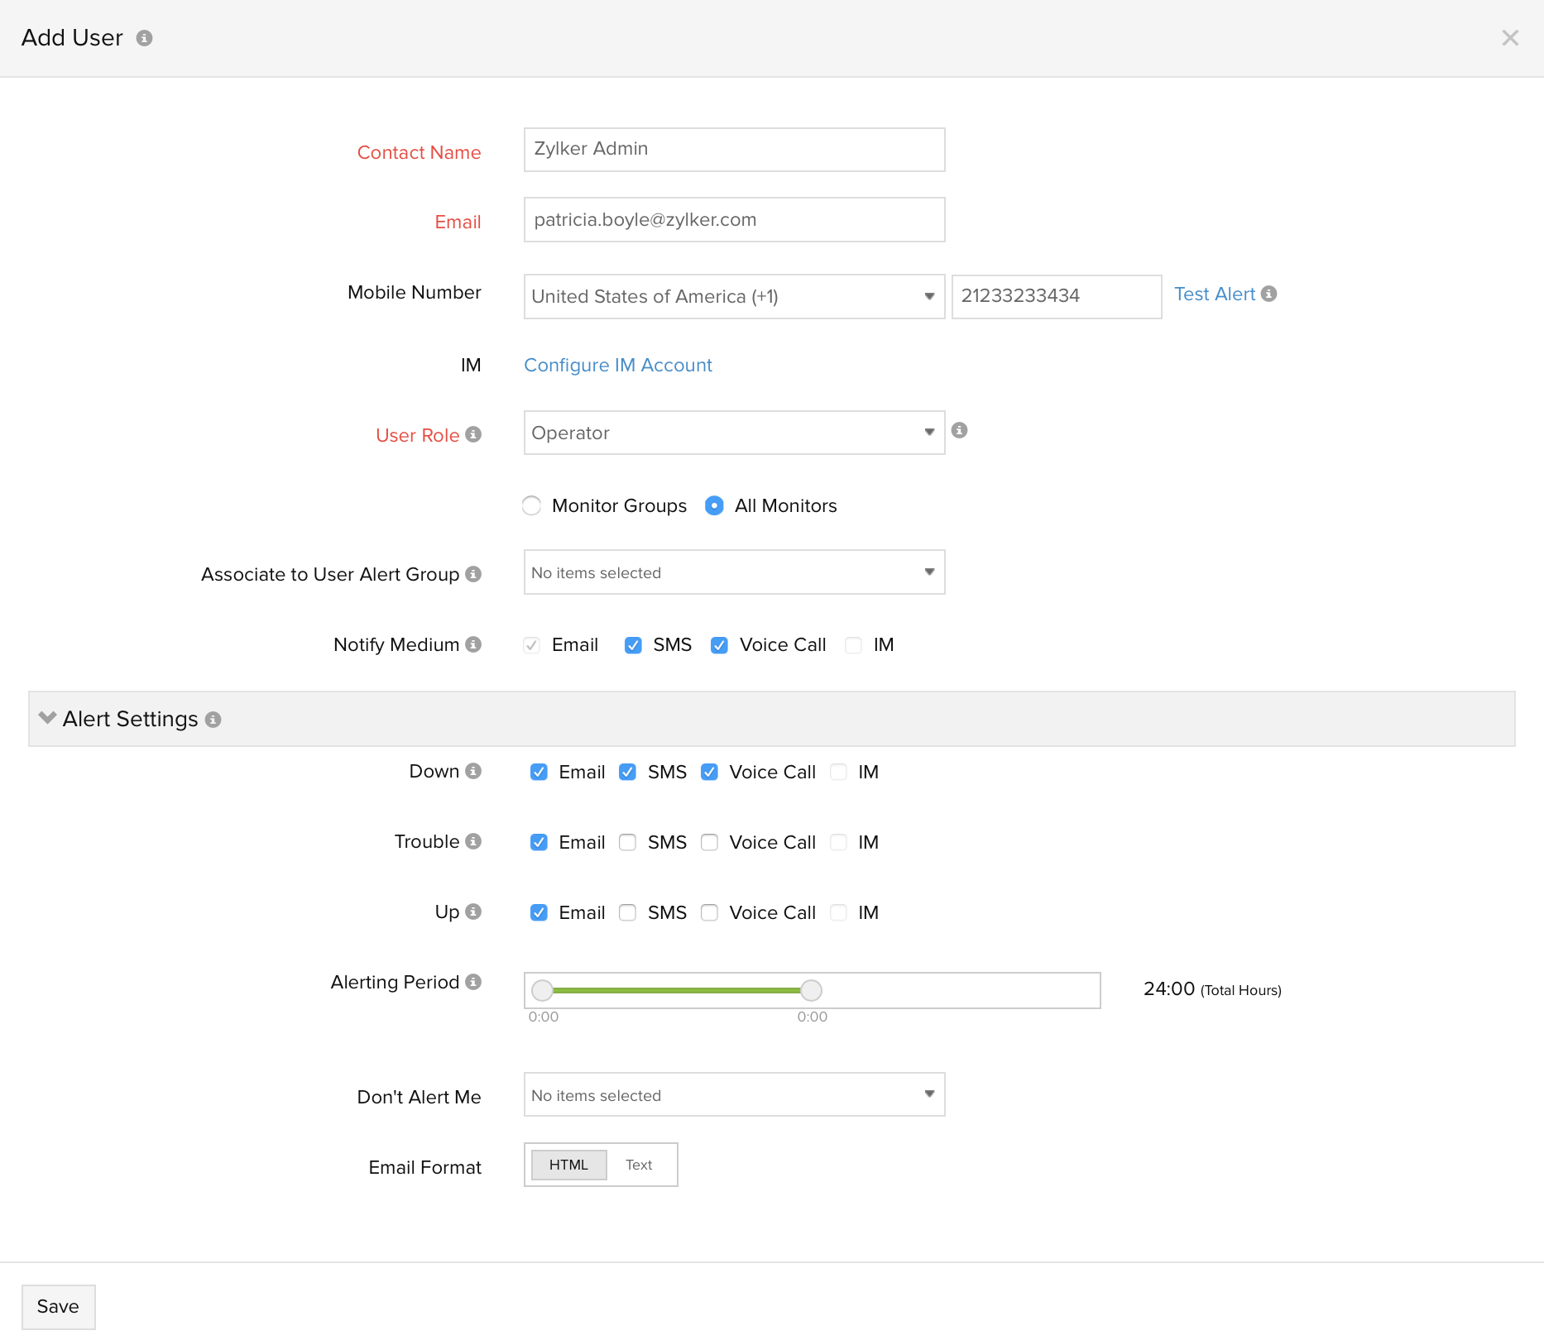This screenshot has width=1544, height=1340.
Task: Uncheck Email for Down alerts
Action: 539,772
